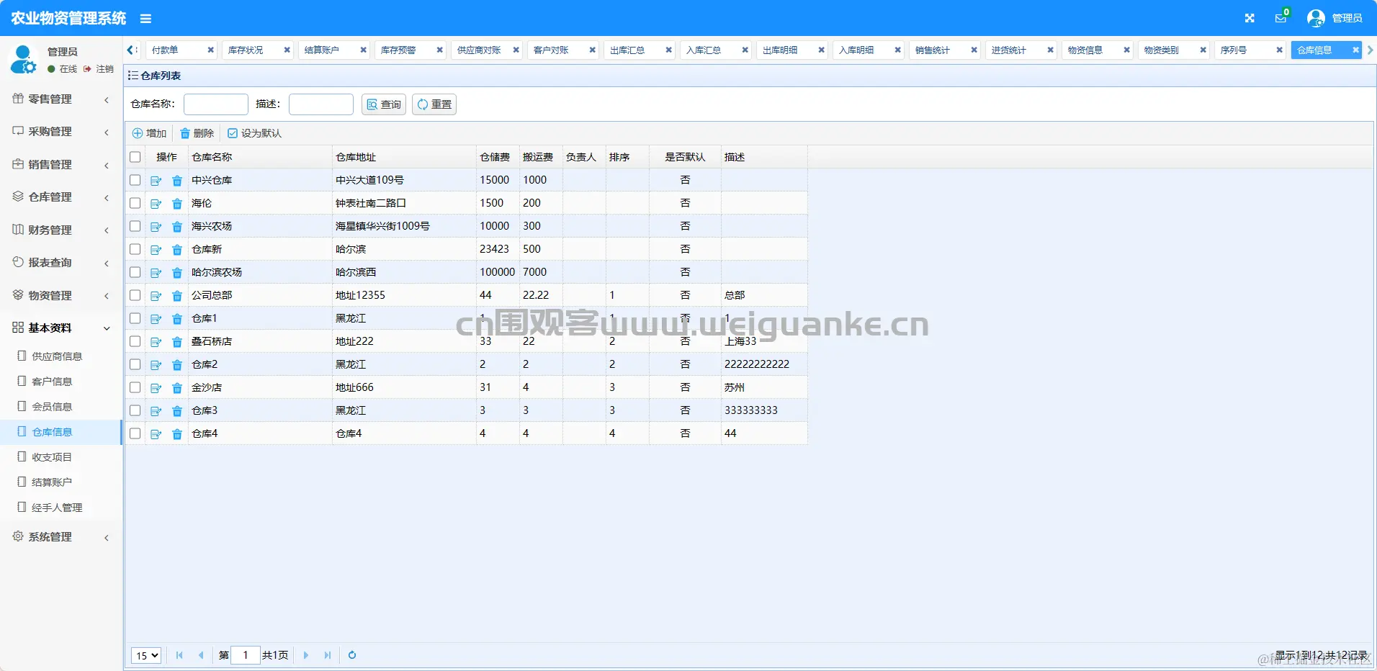The image size is (1377, 671).
Task: Toggle the select-all checkbox in table header
Action: coord(135,157)
